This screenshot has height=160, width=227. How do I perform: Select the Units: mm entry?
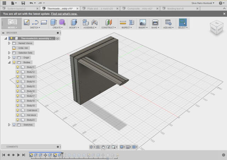(23, 48)
